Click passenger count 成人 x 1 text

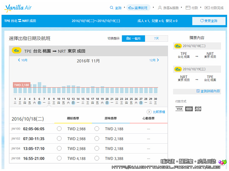(x=144, y=21)
